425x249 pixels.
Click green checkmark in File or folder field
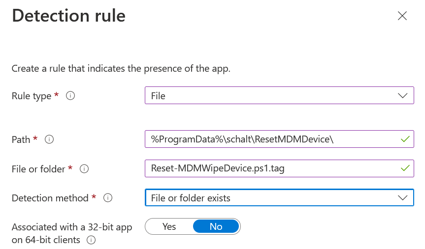405,168
